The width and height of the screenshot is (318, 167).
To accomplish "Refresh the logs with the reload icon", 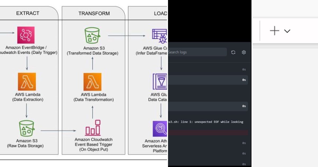I will (x=233, y=52).
